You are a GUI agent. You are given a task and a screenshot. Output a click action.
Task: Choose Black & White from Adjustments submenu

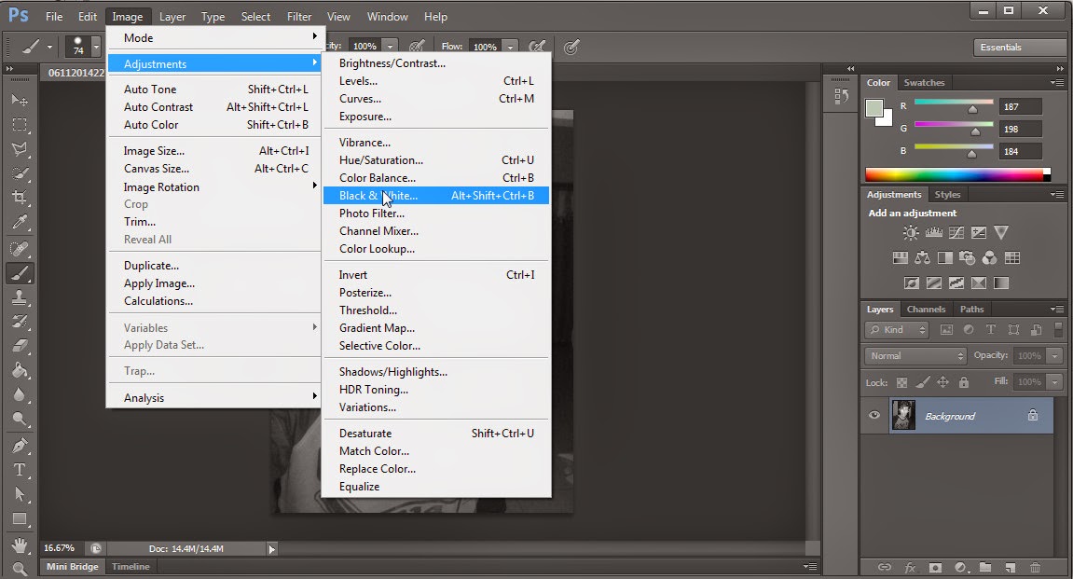436,196
